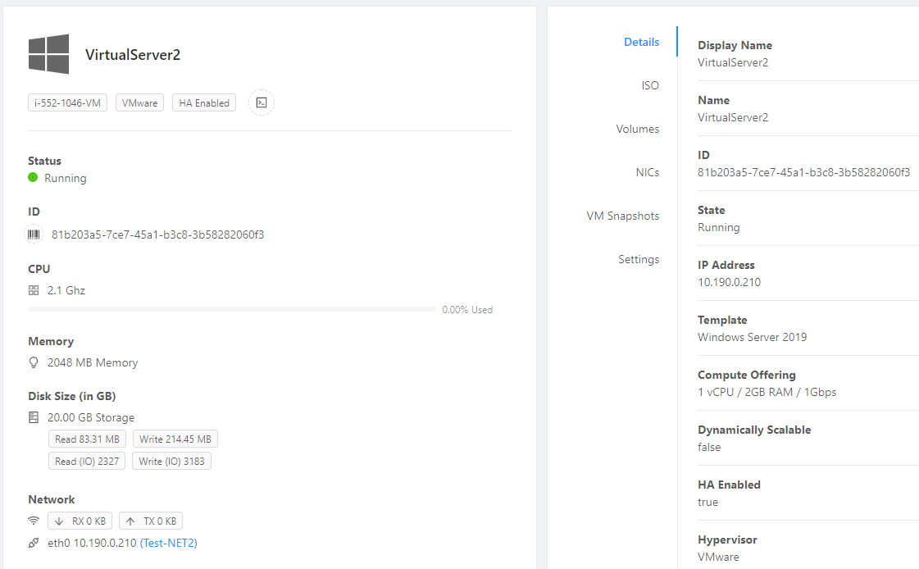
Task: Click the Read (IO) 2327 badge
Action: pyautogui.click(x=86, y=460)
